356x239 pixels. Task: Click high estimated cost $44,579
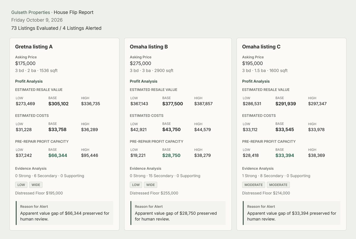(x=203, y=129)
